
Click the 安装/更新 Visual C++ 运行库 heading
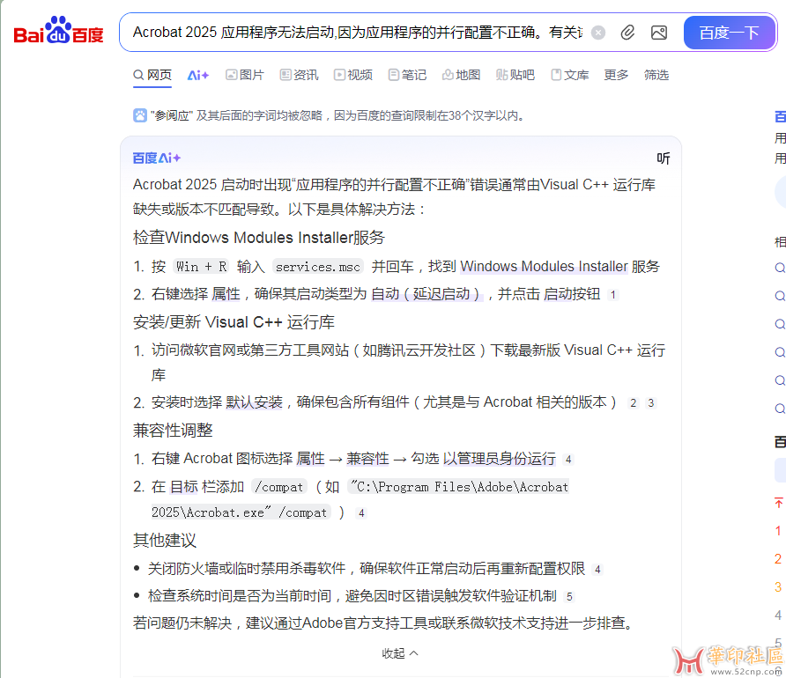point(234,322)
